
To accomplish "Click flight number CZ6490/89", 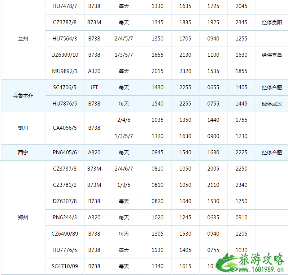I will point(65,233).
